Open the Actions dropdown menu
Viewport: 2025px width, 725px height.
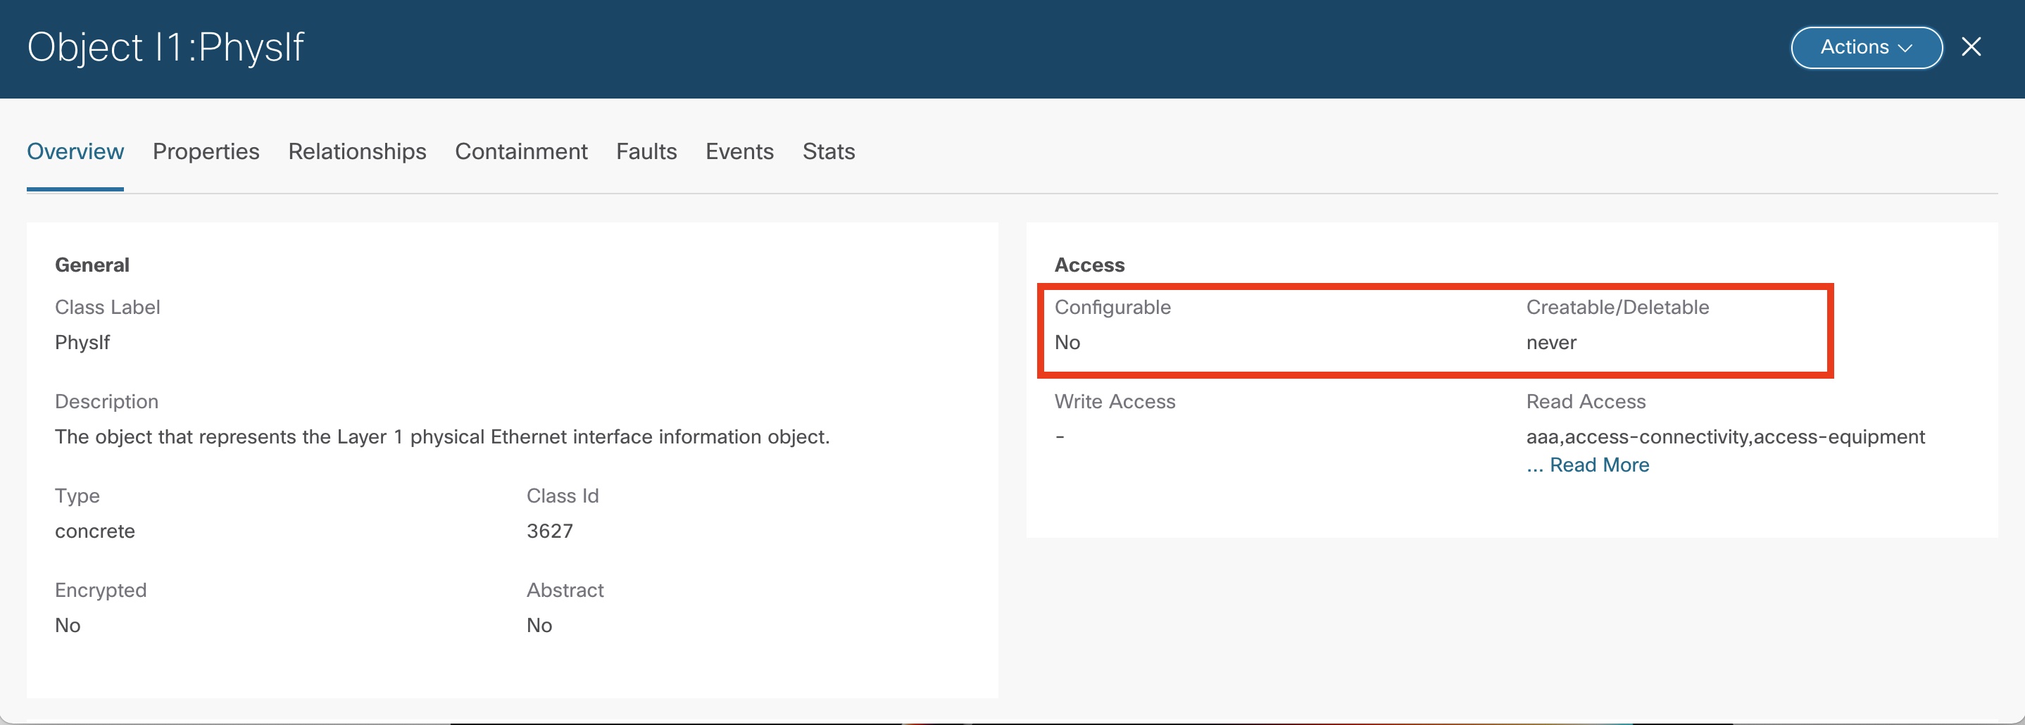[x=1865, y=48]
